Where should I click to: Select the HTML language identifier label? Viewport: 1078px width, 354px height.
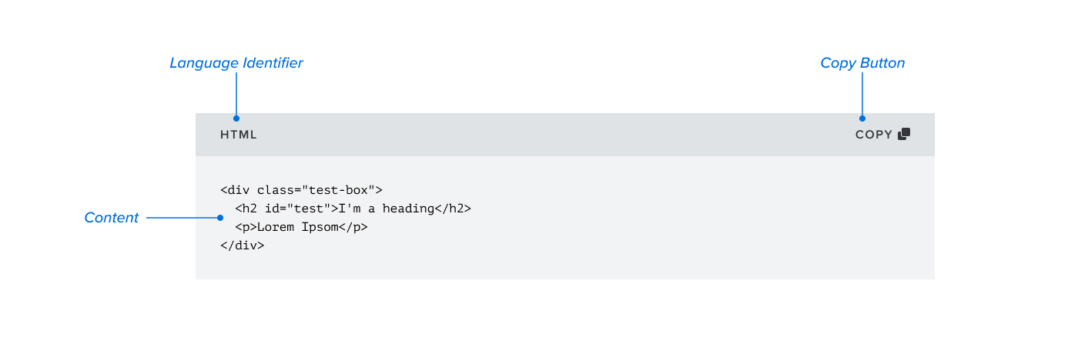pos(239,135)
